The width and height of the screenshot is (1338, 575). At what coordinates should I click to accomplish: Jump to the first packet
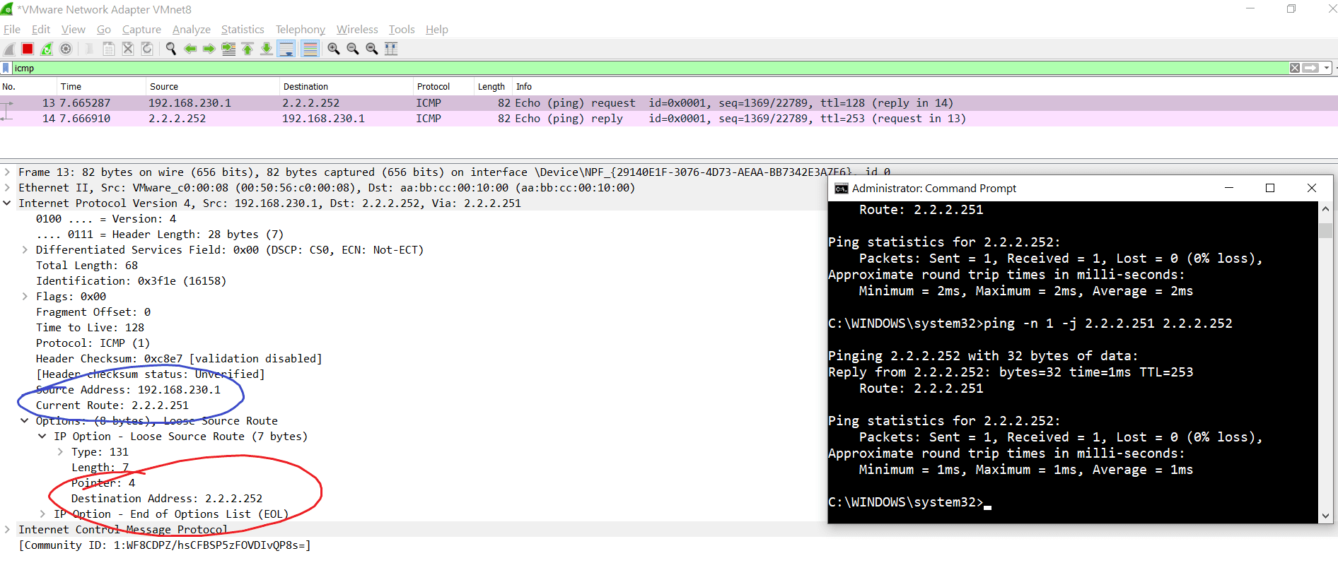tap(248, 49)
